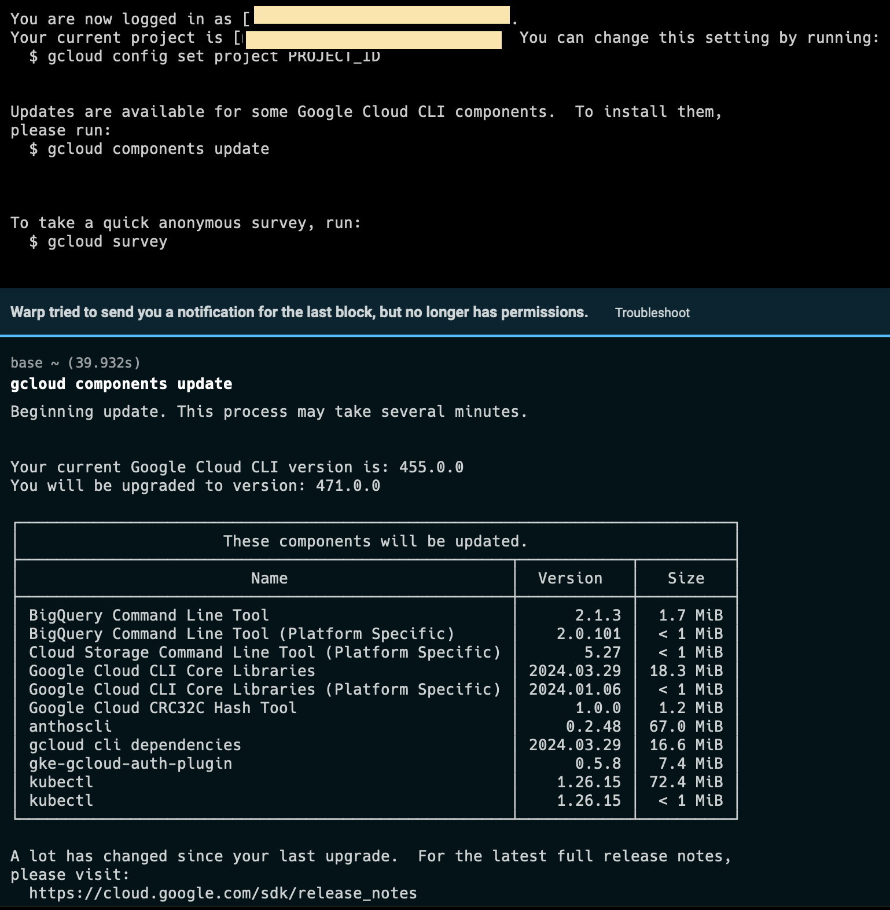
Task: Click the version value 5.27
Action: [602, 653]
